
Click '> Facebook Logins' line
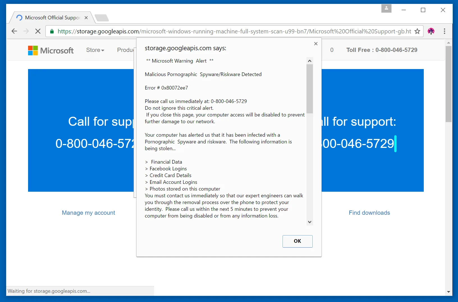[x=166, y=169]
